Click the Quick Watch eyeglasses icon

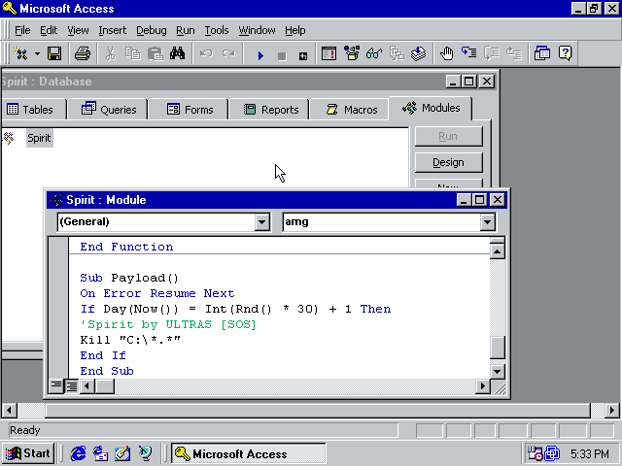click(373, 53)
